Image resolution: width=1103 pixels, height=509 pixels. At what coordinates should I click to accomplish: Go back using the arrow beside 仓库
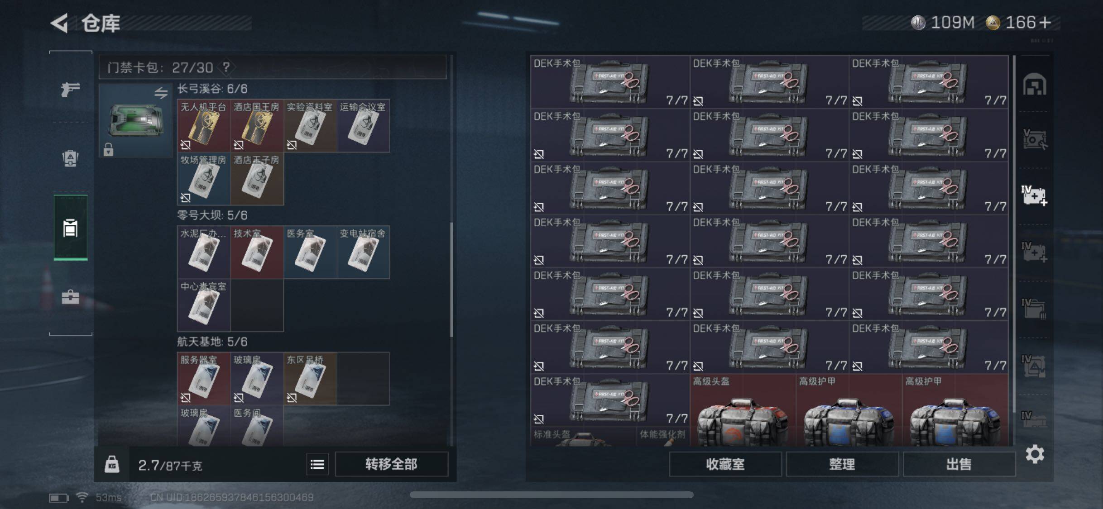click(59, 23)
